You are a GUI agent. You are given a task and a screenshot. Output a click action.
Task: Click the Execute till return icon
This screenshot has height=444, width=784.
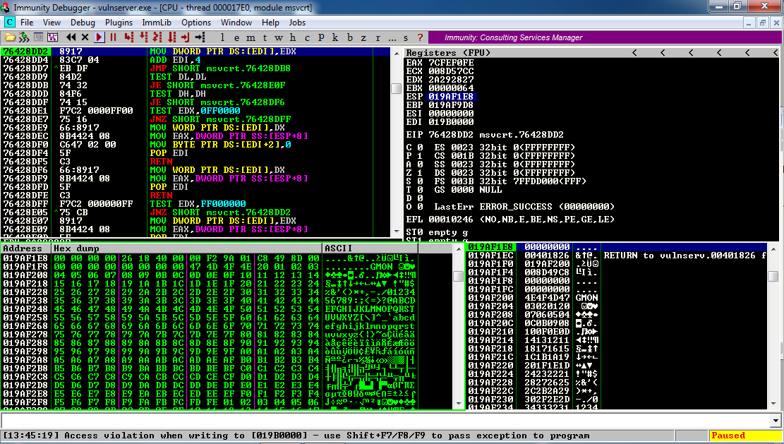coord(186,37)
